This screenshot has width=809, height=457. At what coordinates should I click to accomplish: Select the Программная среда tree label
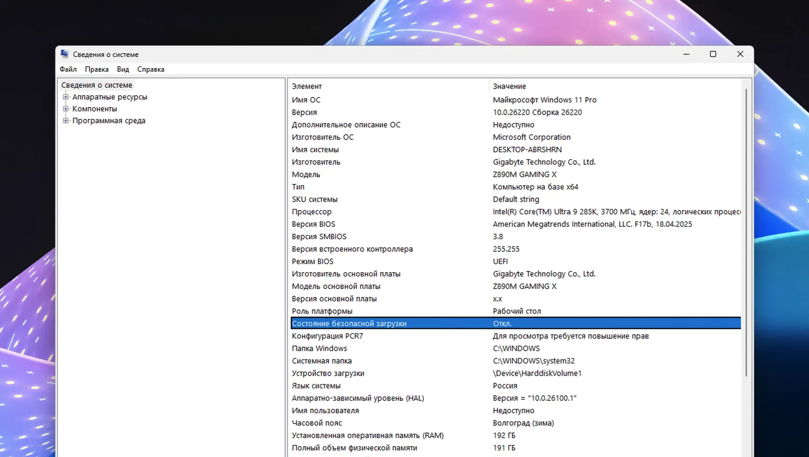108,121
